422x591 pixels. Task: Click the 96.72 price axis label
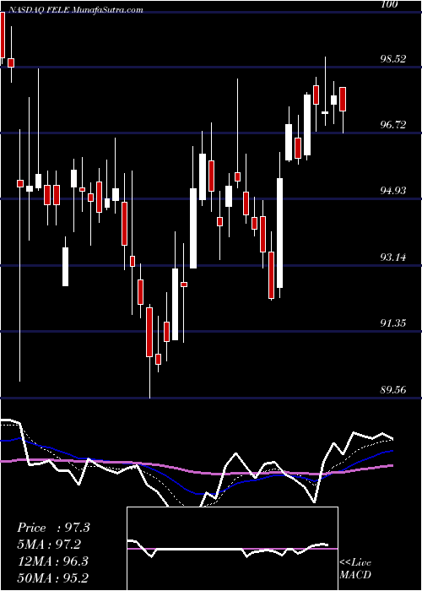pyautogui.click(x=393, y=124)
